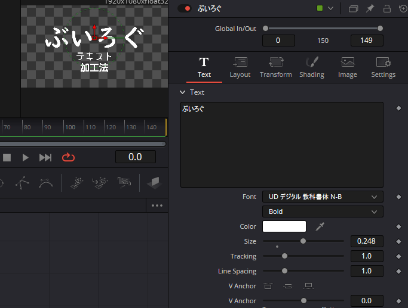The height and width of the screenshot is (308, 408).
Task: Switch to the Image tab
Action: 348,68
